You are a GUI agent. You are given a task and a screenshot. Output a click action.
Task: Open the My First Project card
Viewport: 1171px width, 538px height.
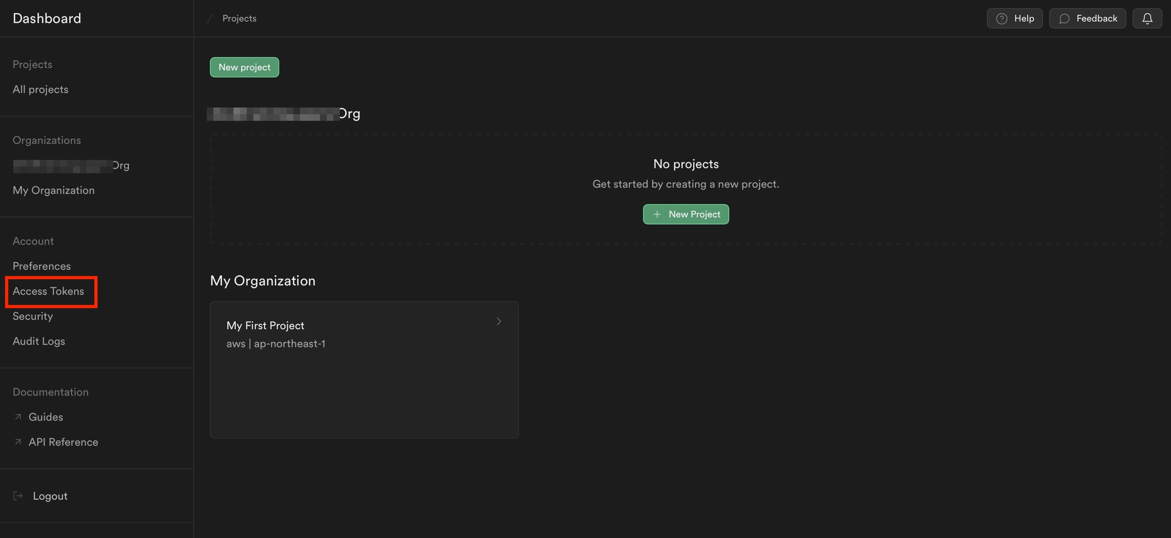click(364, 369)
